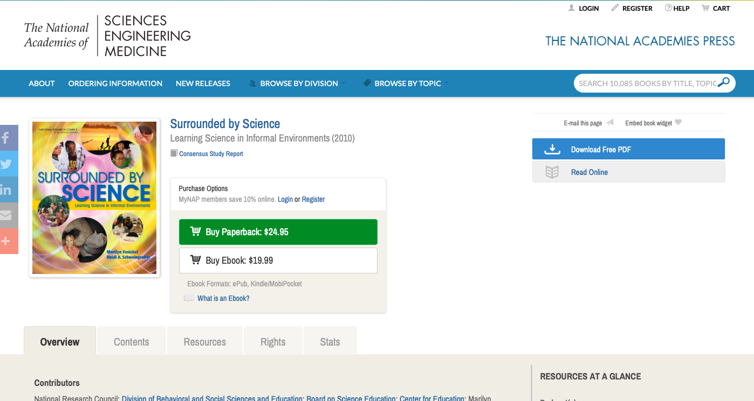Image resolution: width=754 pixels, height=401 pixels.
Task: Focus the book search input field
Action: point(647,83)
